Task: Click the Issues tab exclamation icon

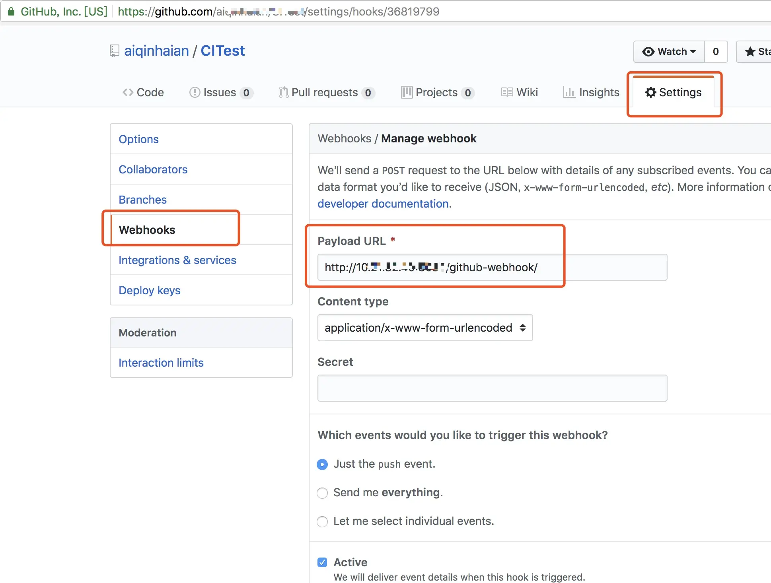Action: 195,92
